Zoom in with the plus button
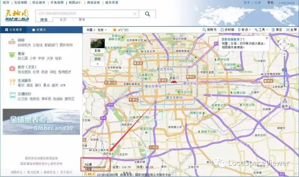Screen dimensions: 299x177 [284, 54]
